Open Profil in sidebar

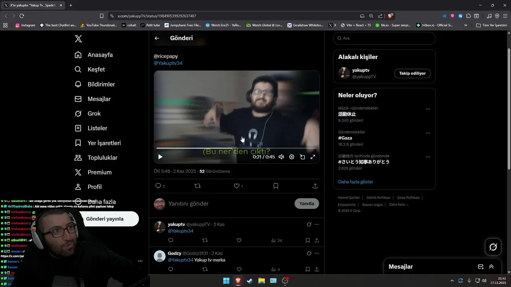point(88,187)
